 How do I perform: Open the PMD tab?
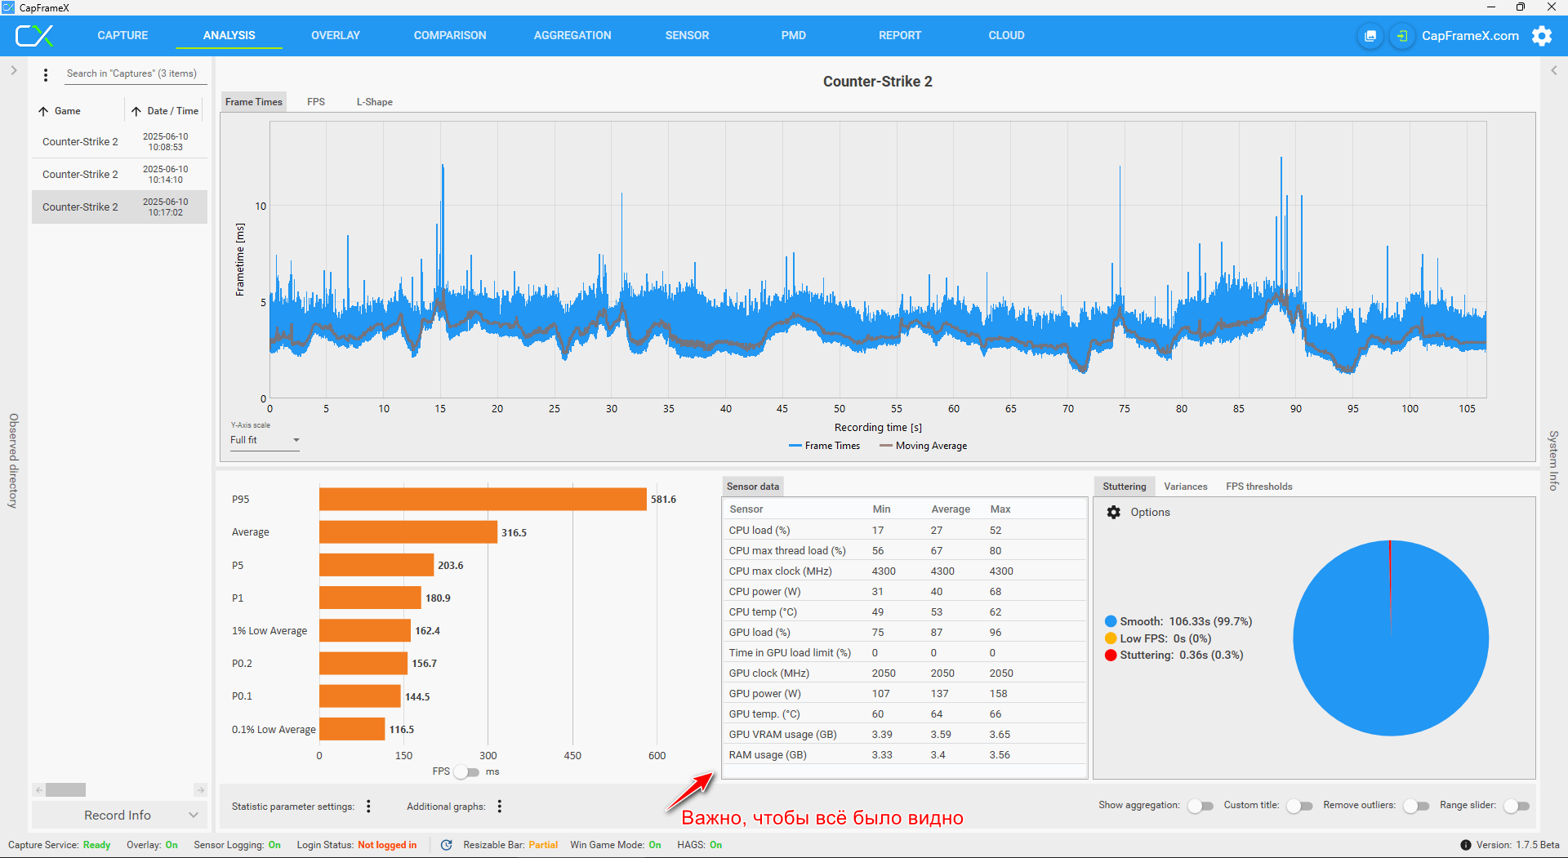[x=793, y=35]
